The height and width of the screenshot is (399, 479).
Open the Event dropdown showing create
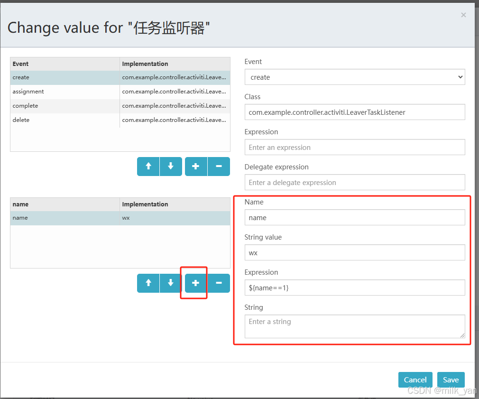(x=355, y=77)
